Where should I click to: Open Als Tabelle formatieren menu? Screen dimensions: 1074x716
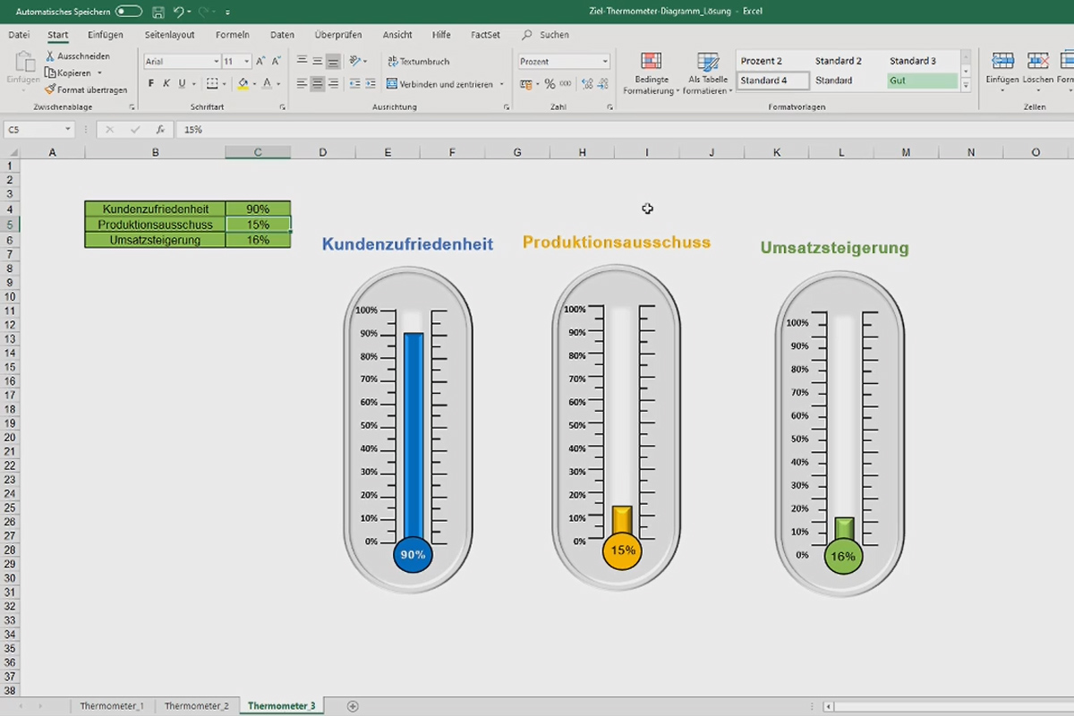[x=708, y=73]
